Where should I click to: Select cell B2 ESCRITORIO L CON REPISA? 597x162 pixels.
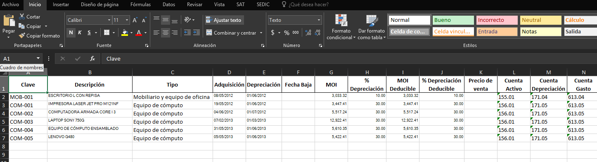coord(90,97)
